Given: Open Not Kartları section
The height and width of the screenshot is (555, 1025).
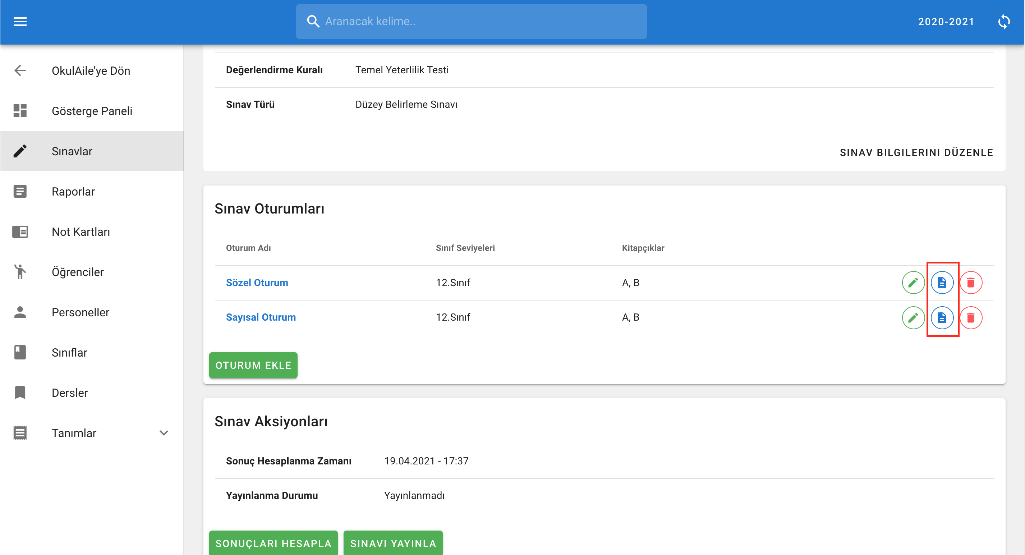Looking at the screenshot, I should pyautogui.click(x=92, y=231).
